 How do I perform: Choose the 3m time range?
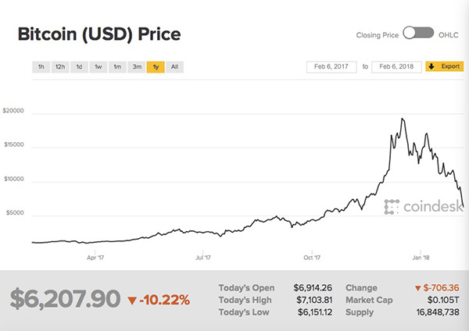(x=137, y=67)
